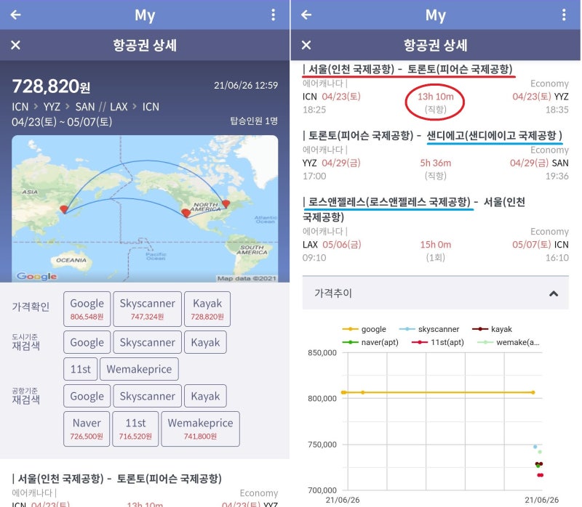Click the Google logo on the route map

[37, 275]
